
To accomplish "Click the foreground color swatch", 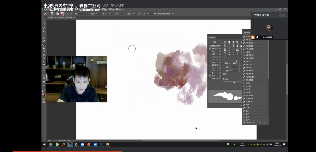I will coord(43,94).
